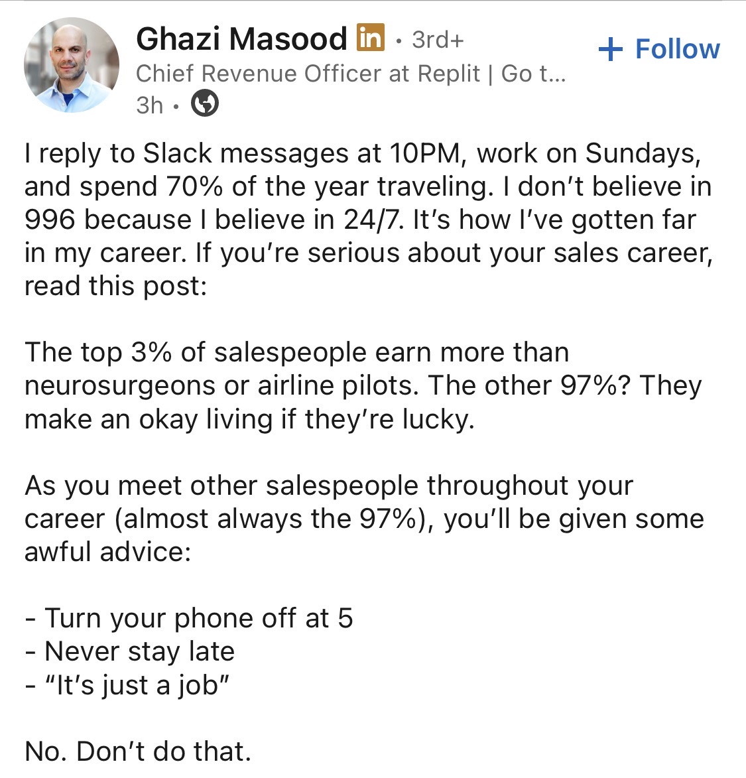Expand the truncated "Go t..." headline ending
Viewport: 746px width, 778px height.
click(x=533, y=74)
